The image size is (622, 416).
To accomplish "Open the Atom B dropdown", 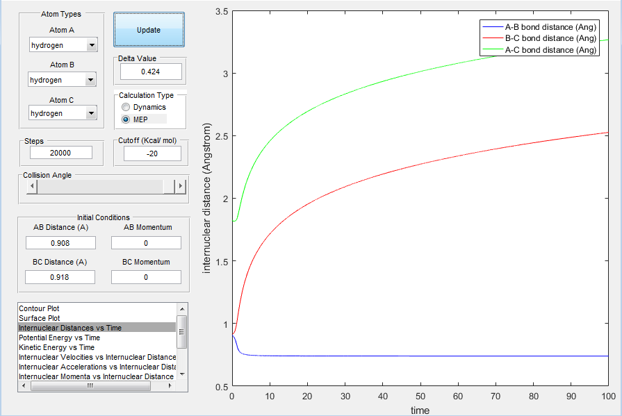I will click(63, 80).
